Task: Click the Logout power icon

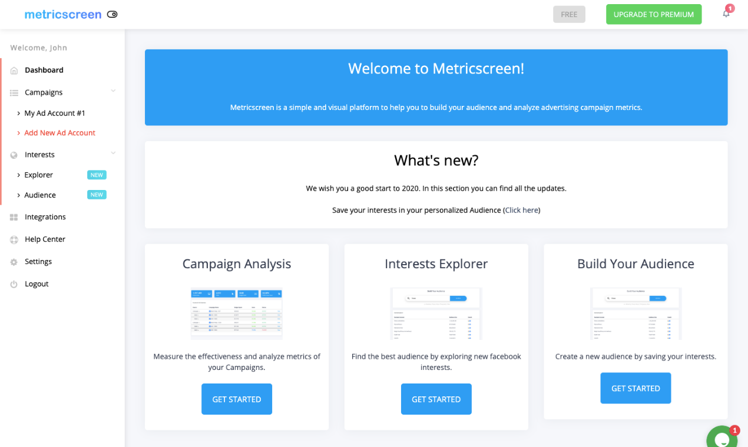Action: 13,283
